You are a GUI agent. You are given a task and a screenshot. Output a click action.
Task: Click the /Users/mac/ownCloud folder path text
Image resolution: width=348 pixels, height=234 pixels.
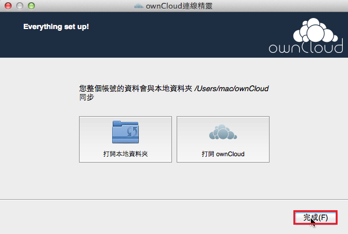pos(231,88)
